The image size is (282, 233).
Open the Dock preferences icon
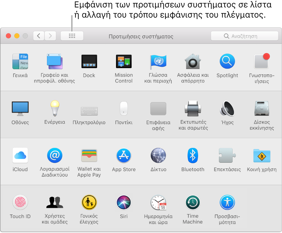click(89, 61)
